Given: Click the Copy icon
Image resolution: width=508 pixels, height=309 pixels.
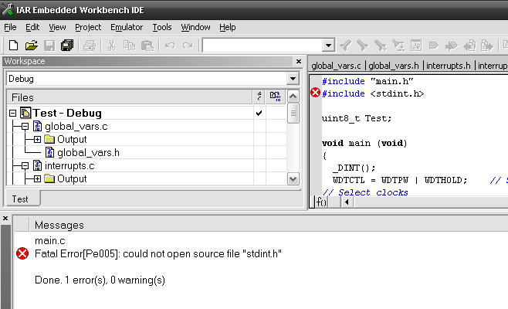Looking at the screenshot, I should pos(129,46).
